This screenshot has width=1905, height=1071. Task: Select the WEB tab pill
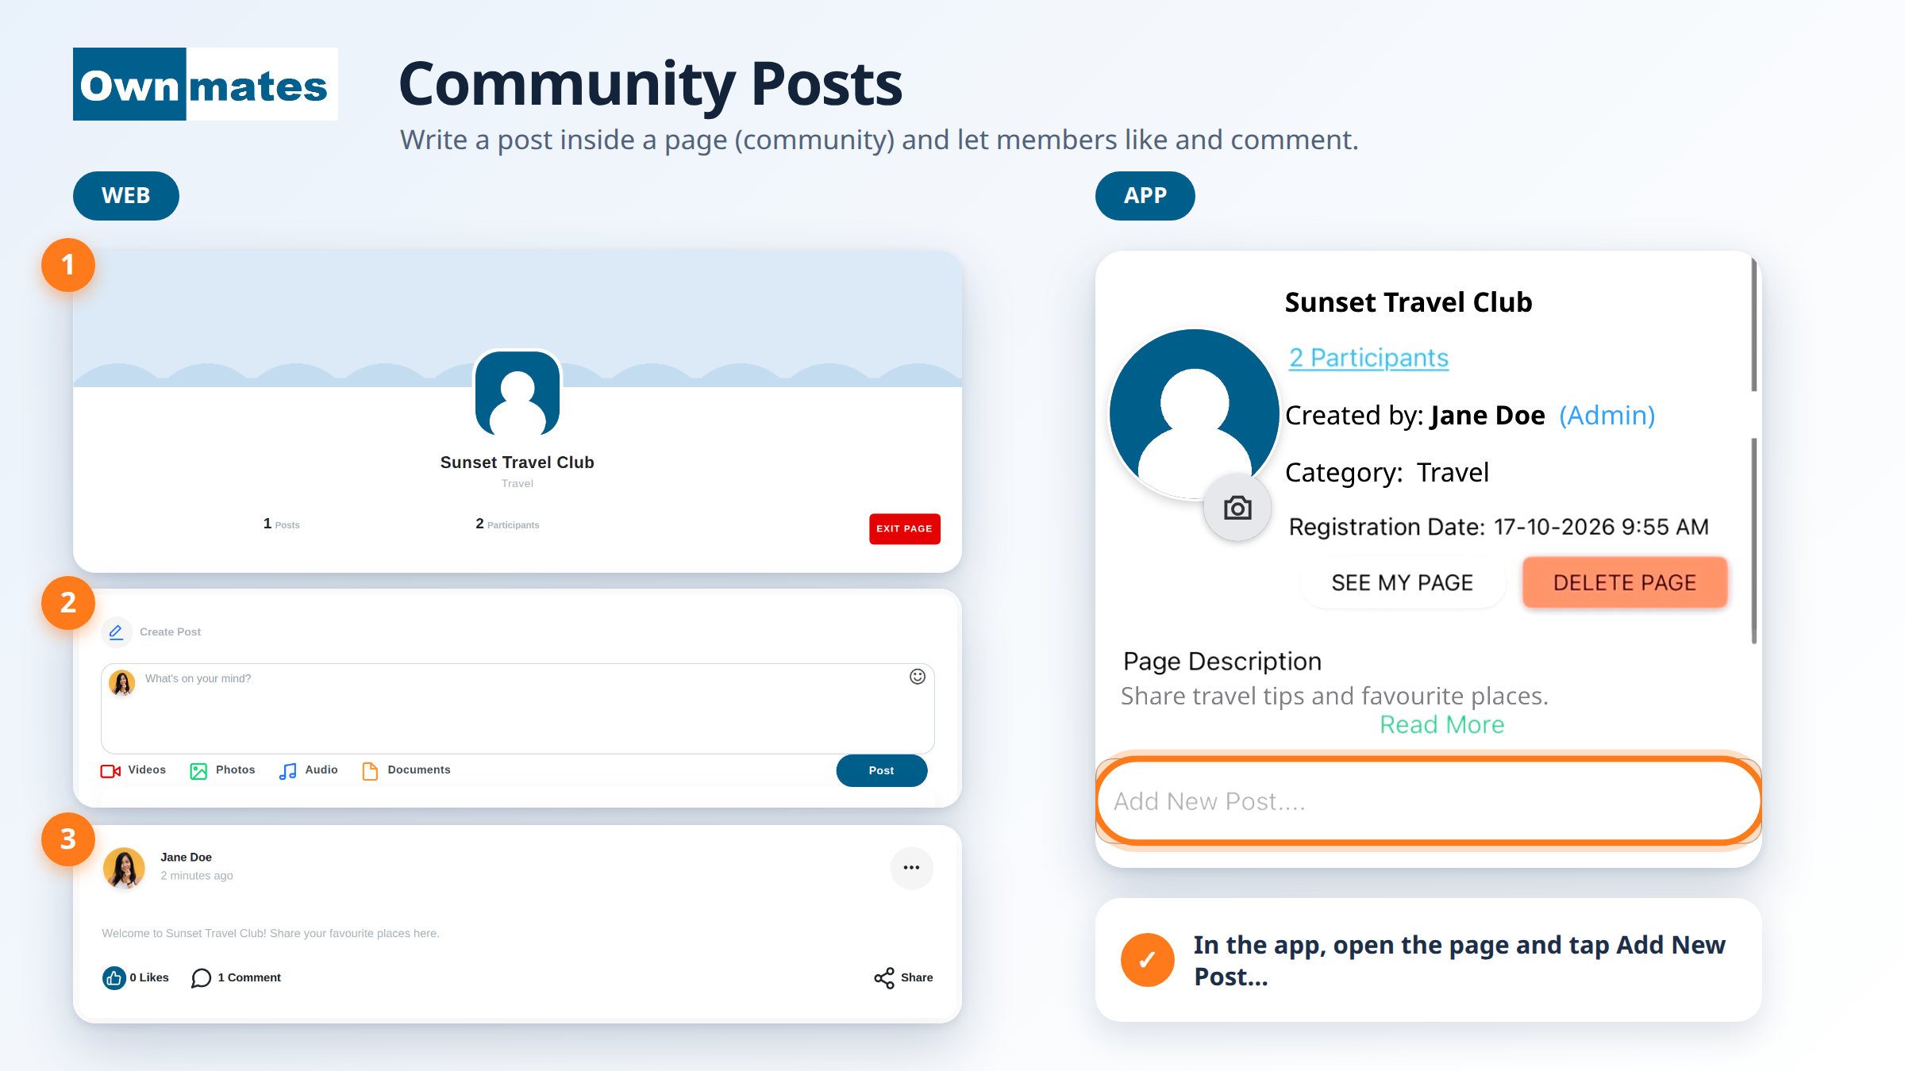point(126,196)
